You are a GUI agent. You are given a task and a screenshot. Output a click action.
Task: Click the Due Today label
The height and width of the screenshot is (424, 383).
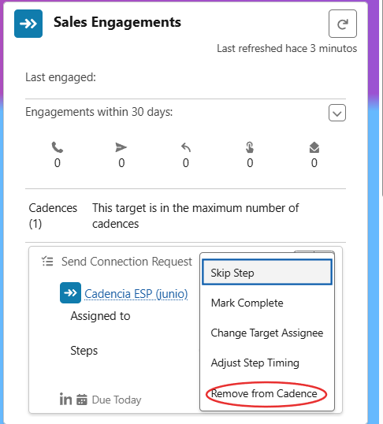pyautogui.click(x=117, y=400)
